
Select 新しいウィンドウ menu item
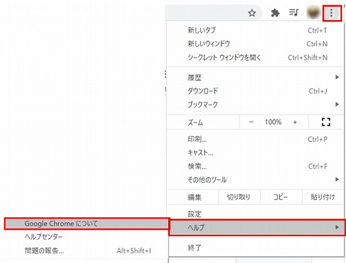click(x=255, y=44)
